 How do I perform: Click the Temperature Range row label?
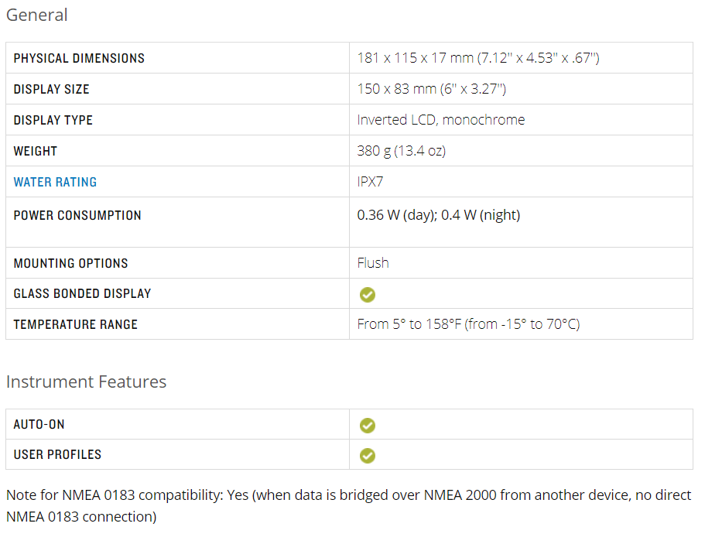tap(76, 324)
